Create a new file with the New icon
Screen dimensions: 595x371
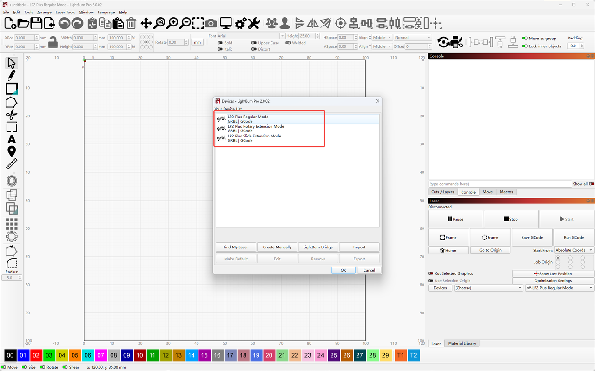[x=10, y=23]
